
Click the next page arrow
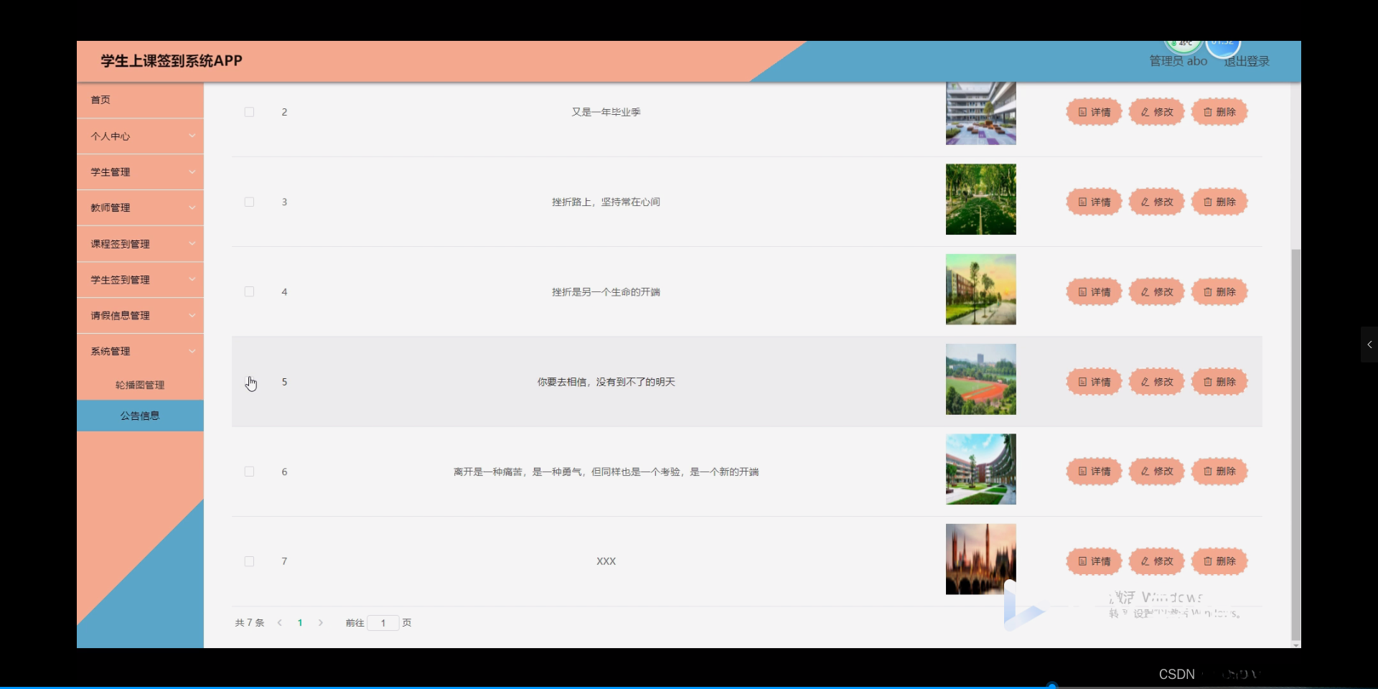click(320, 623)
